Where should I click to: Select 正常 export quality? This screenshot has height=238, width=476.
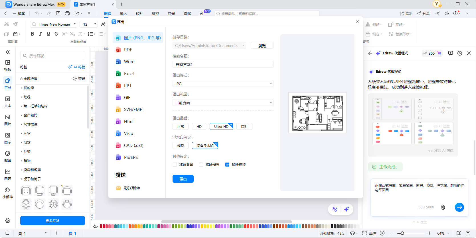point(181,126)
